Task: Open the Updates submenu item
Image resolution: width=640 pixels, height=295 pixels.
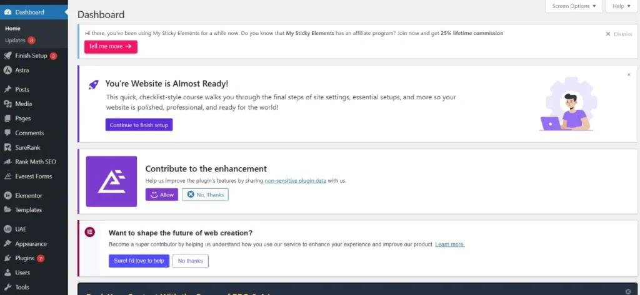Action: (x=15, y=41)
